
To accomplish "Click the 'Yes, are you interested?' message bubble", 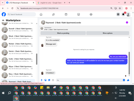I will pyautogui.click(x=118, y=57).
